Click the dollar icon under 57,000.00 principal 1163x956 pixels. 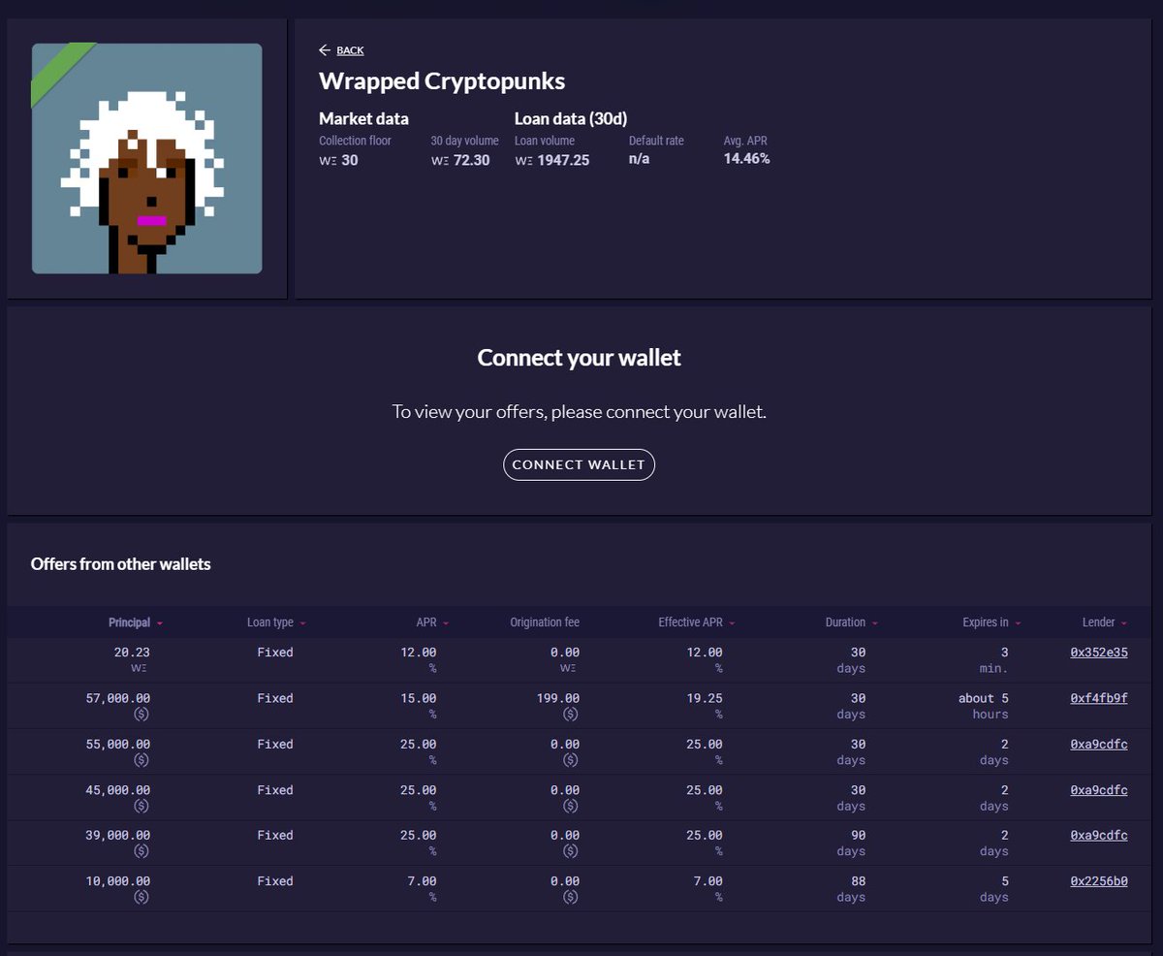(x=141, y=715)
